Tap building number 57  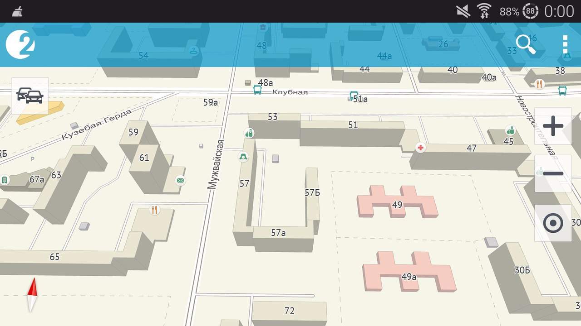click(244, 183)
